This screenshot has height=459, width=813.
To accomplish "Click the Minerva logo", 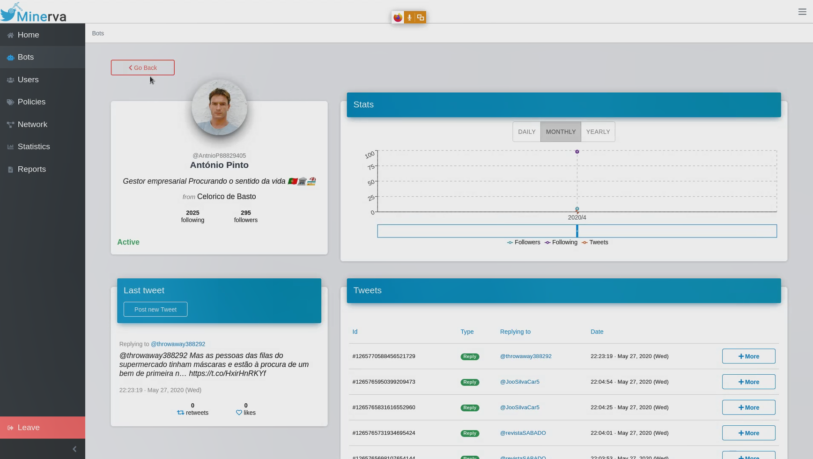I will point(33,12).
